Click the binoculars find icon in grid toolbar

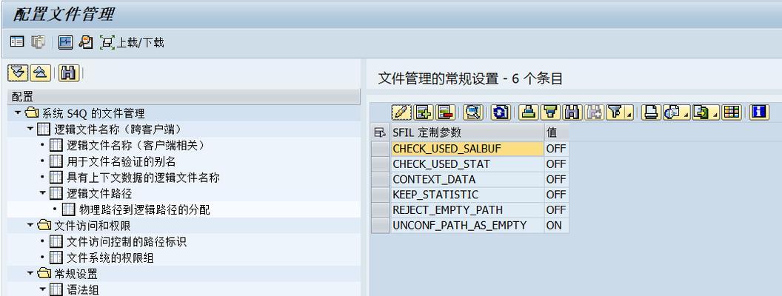click(572, 112)
